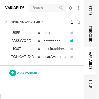Click the bulk edit variables icon
This screenshot has width=99, height=99.
(x=73, y=22)
